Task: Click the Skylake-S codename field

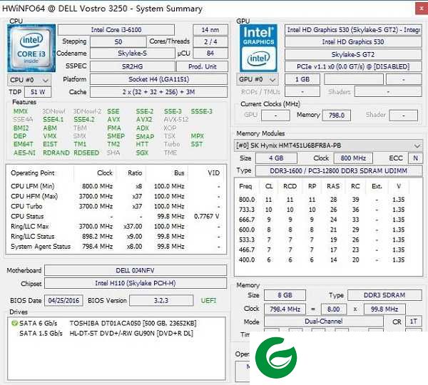Action: (x=133, y=53)
